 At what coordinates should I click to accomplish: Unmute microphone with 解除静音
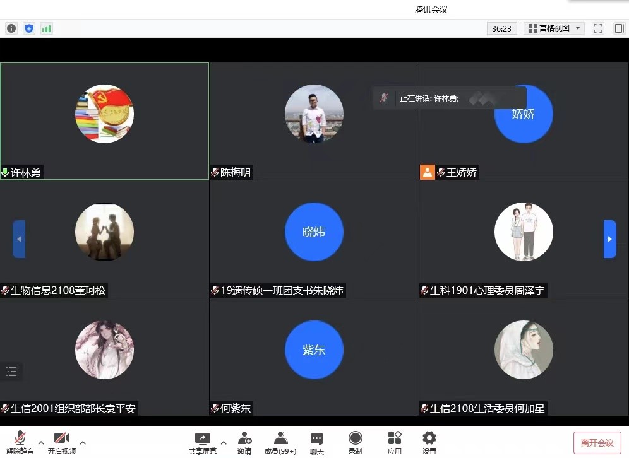click(20, 442)
